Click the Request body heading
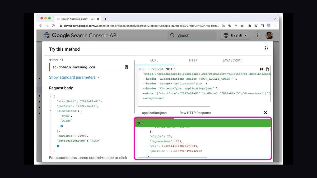This screenshot has height=178, width=317. 61,88
